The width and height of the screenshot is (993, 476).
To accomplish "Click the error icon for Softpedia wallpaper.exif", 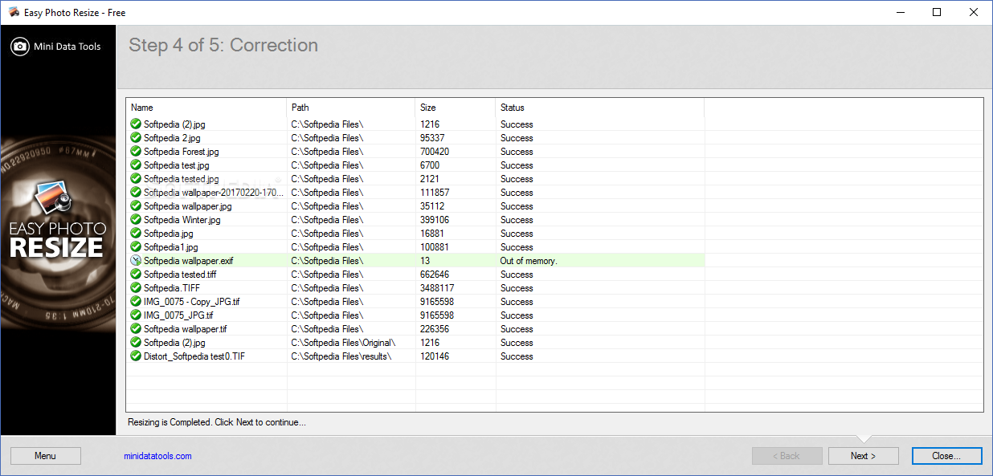I will 136,261.
